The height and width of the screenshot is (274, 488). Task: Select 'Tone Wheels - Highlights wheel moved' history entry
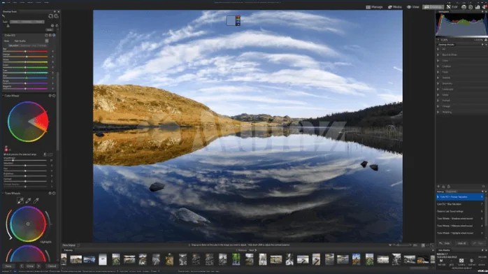[460, 233]
